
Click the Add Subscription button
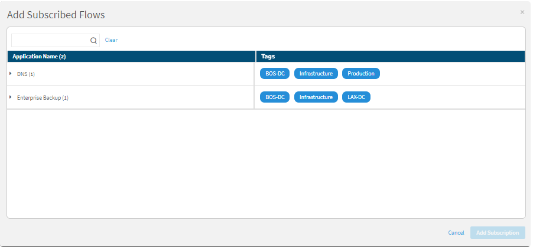[498, 233]
